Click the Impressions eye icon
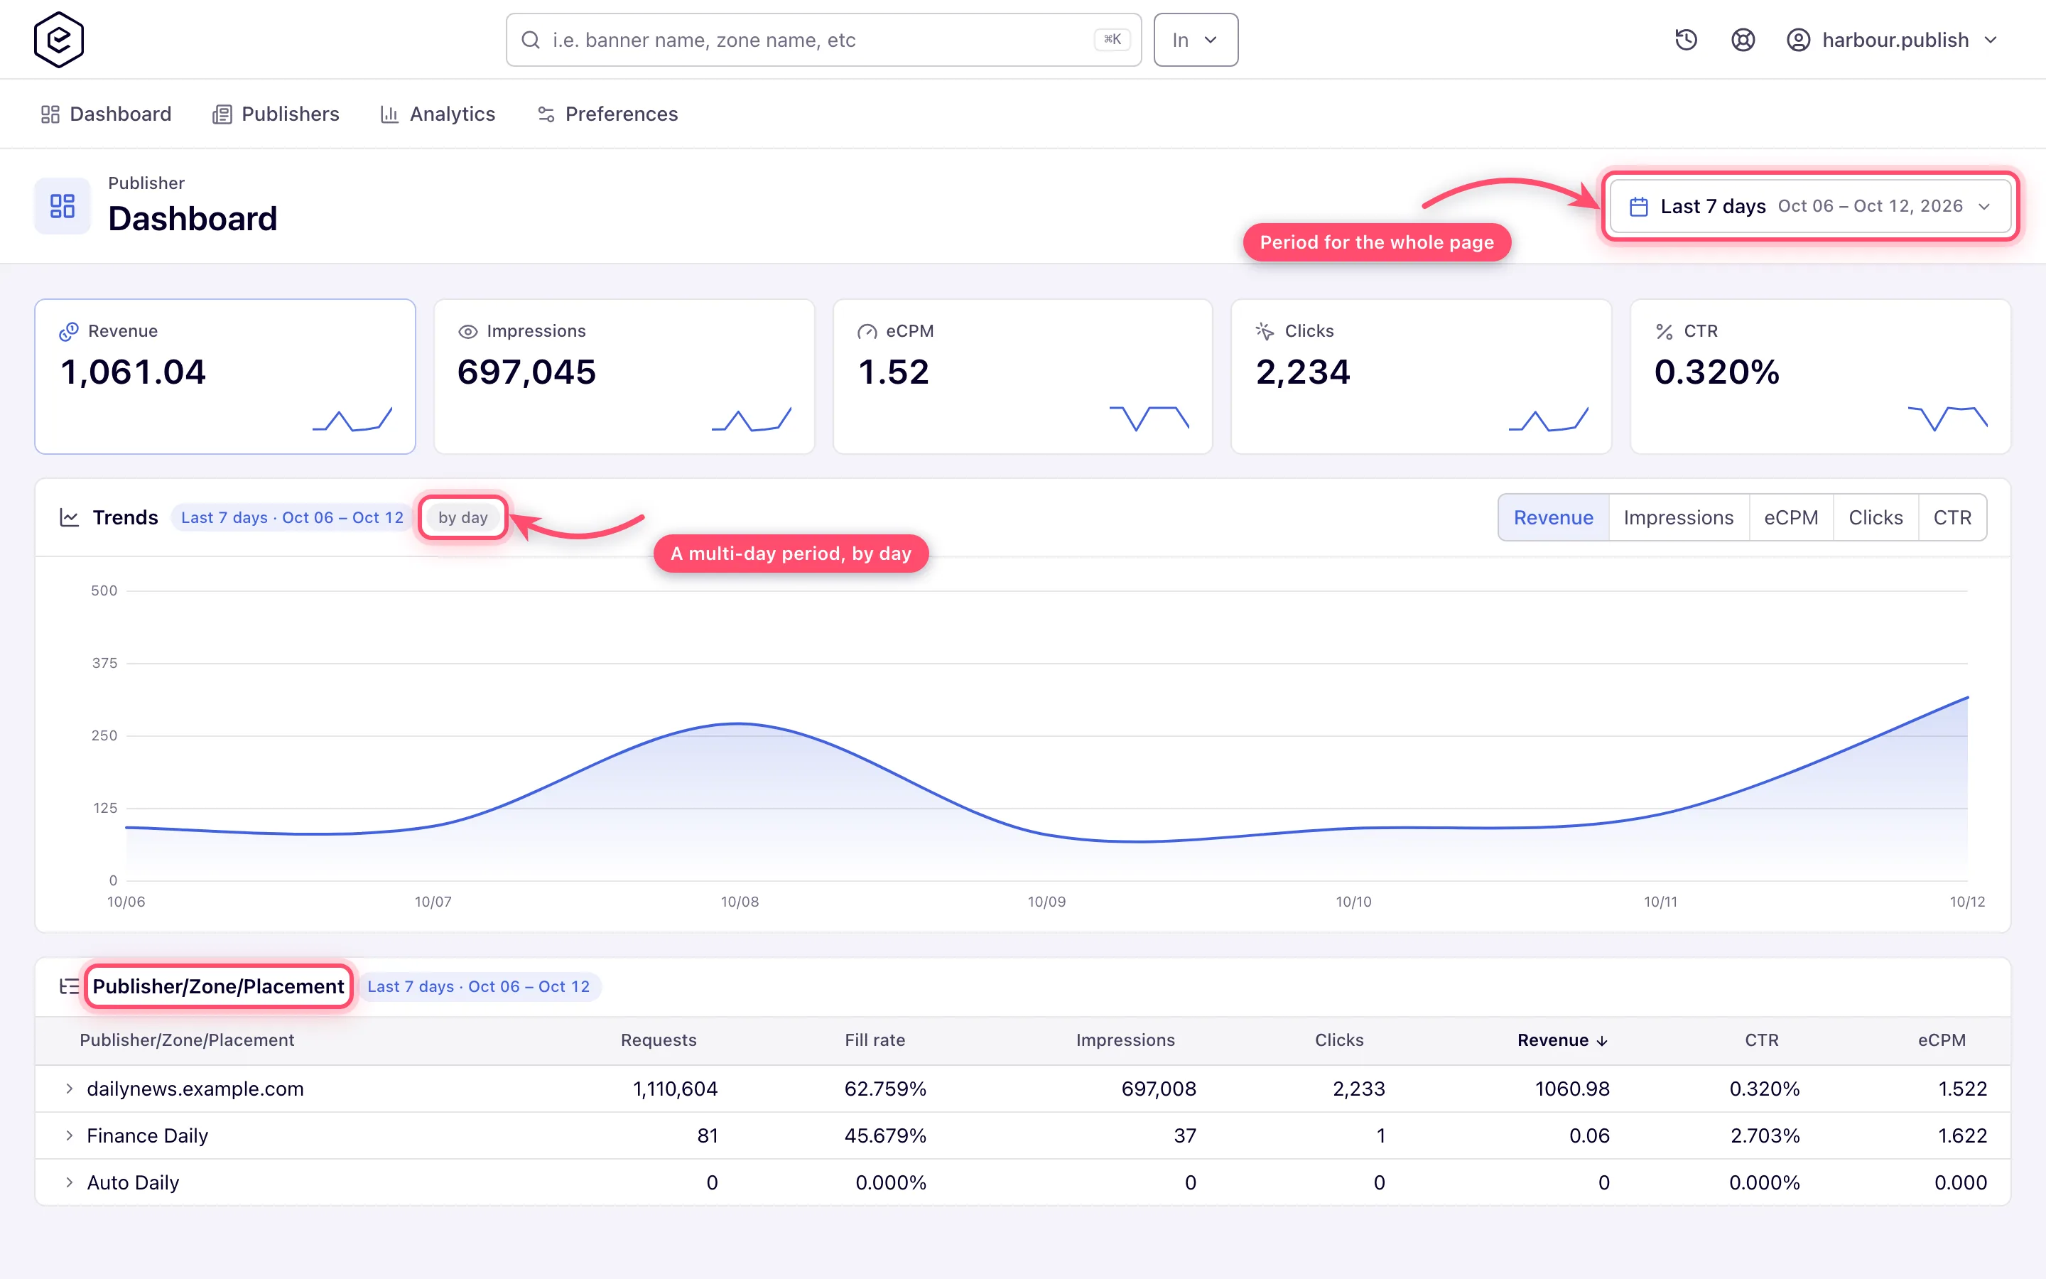This screenshot has height=1279, width=2046. [x=467, y=332]
